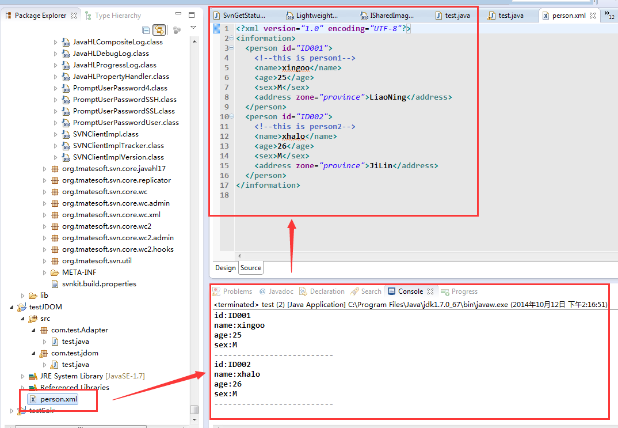Viewport: 618px width, 428px height.
Task: Click package icon of org.tmatesoft.svn.core.javahl17
Action: click(55, 169)
